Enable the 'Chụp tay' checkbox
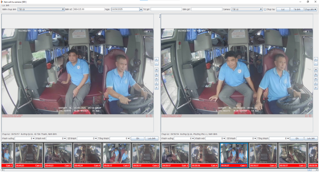The width and height of the screenshot is (319, 177). pos(265,9)
